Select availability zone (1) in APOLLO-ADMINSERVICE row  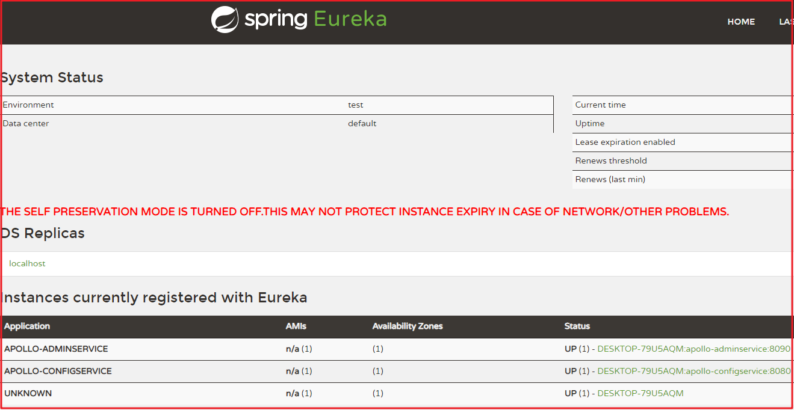tap(378, 349)
